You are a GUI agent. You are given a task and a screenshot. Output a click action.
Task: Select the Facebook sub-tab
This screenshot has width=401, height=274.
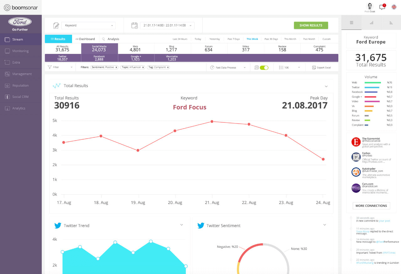pos(99,58)
